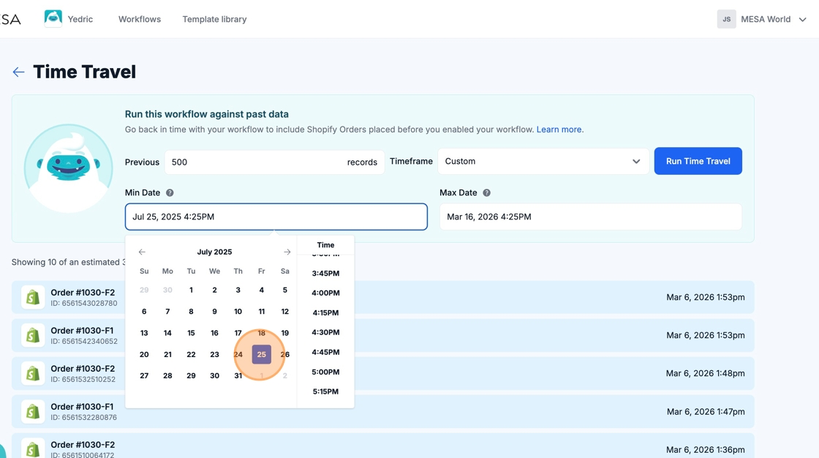
Task: Open the Workflows menu item
Action: pos(139,19)
